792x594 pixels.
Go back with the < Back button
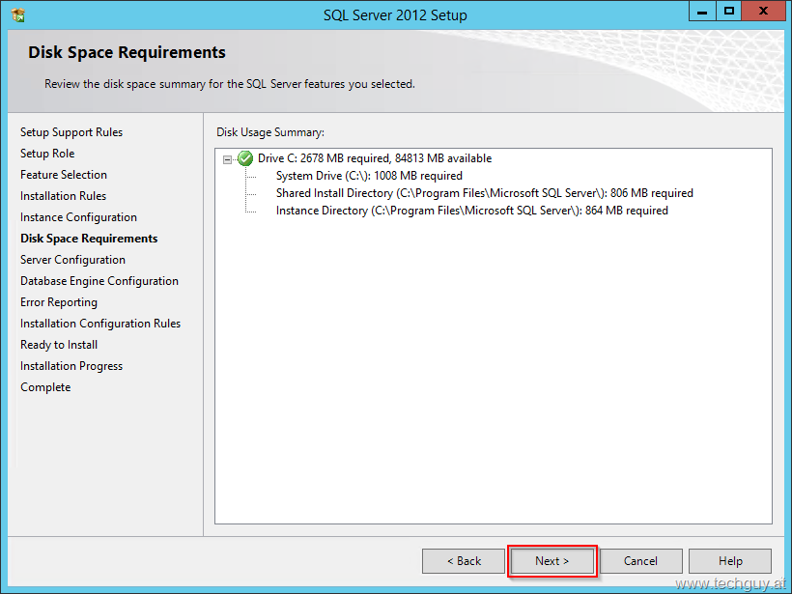point(464,561)
